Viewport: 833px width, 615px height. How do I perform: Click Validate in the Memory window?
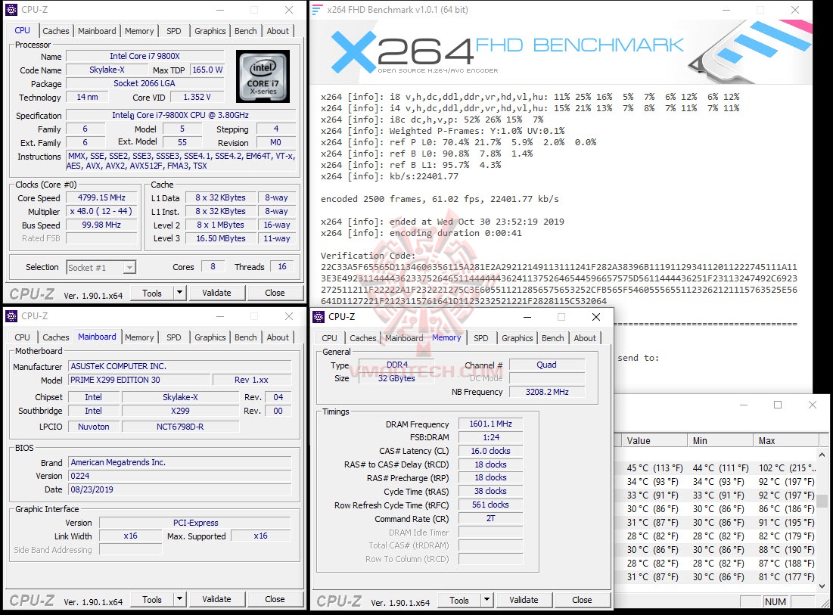coord(524,599)
